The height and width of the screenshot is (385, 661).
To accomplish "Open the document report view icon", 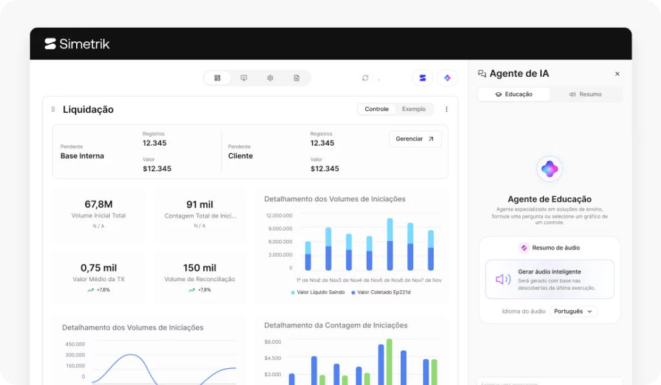I will pyautogui.click(x=297, y=78).
